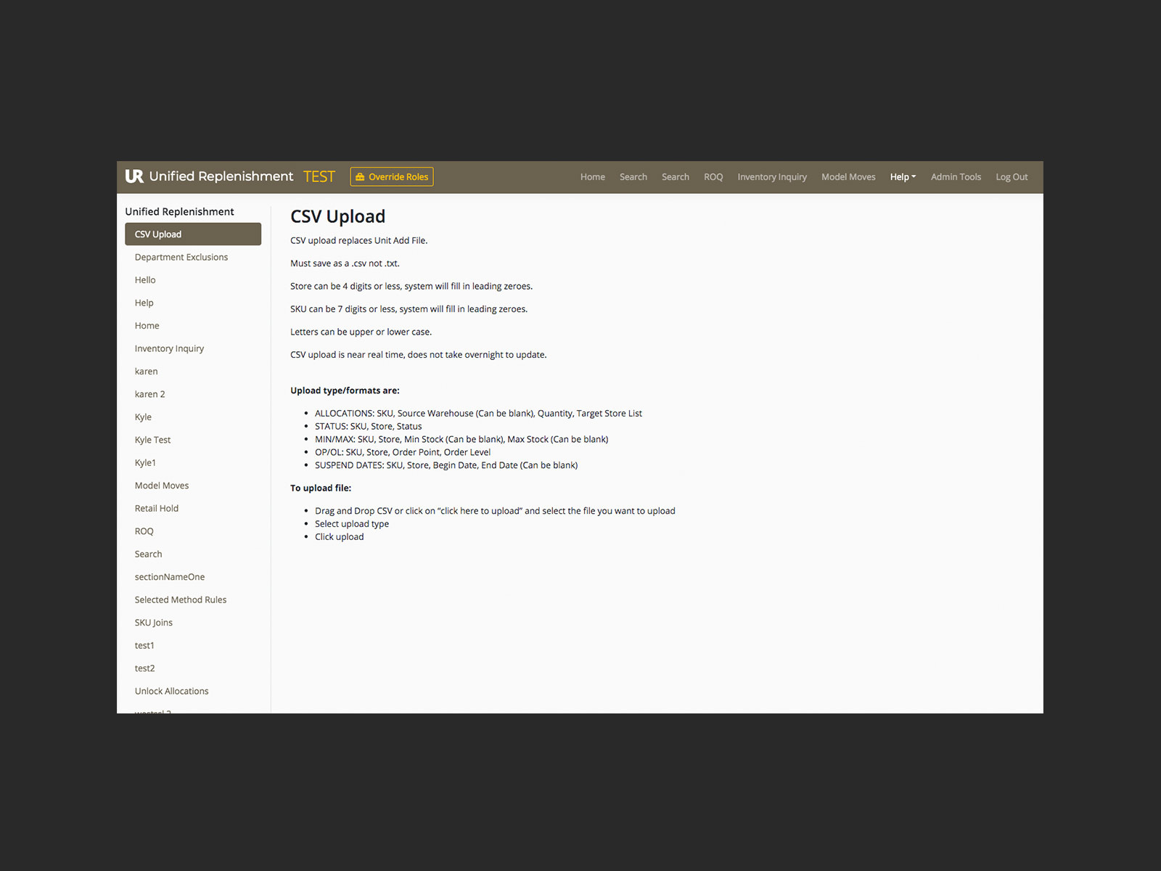
Task: Open the Home nav link
Action: [593, 177]
